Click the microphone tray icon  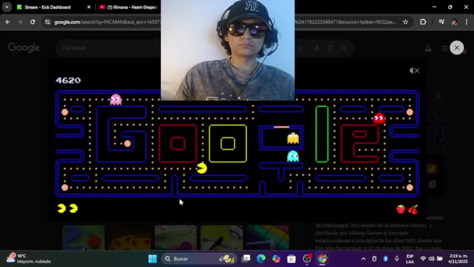point(396,258)
